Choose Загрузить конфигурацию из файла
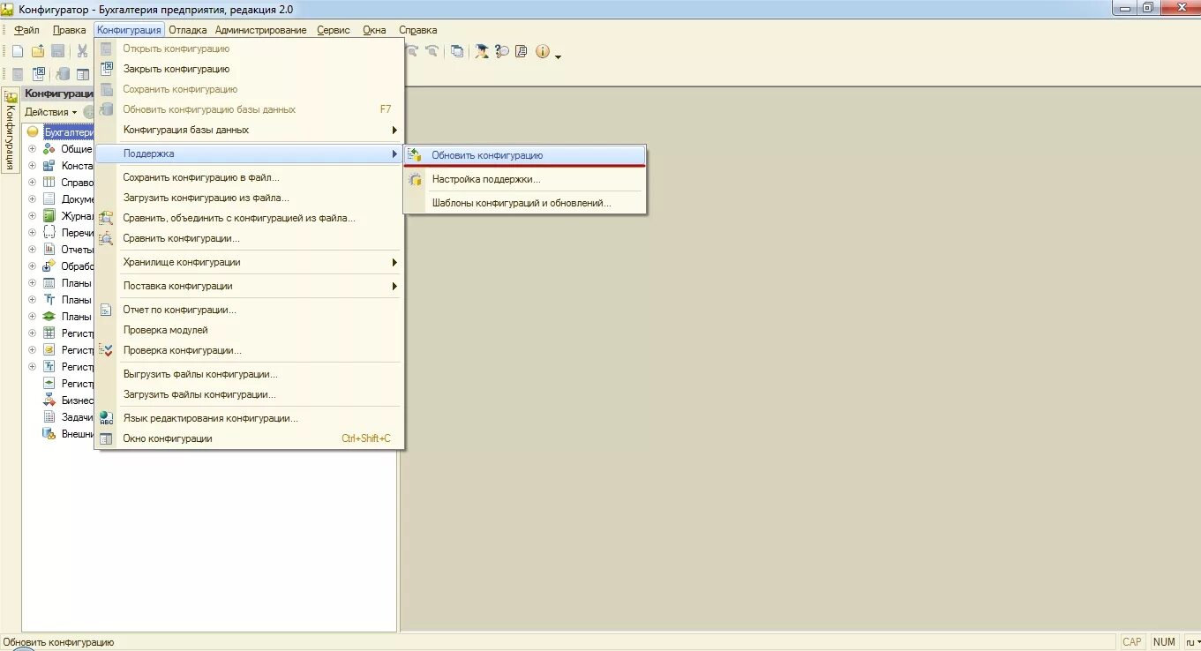This screenshot has height=651, width=1201. (x=250, y=198)
